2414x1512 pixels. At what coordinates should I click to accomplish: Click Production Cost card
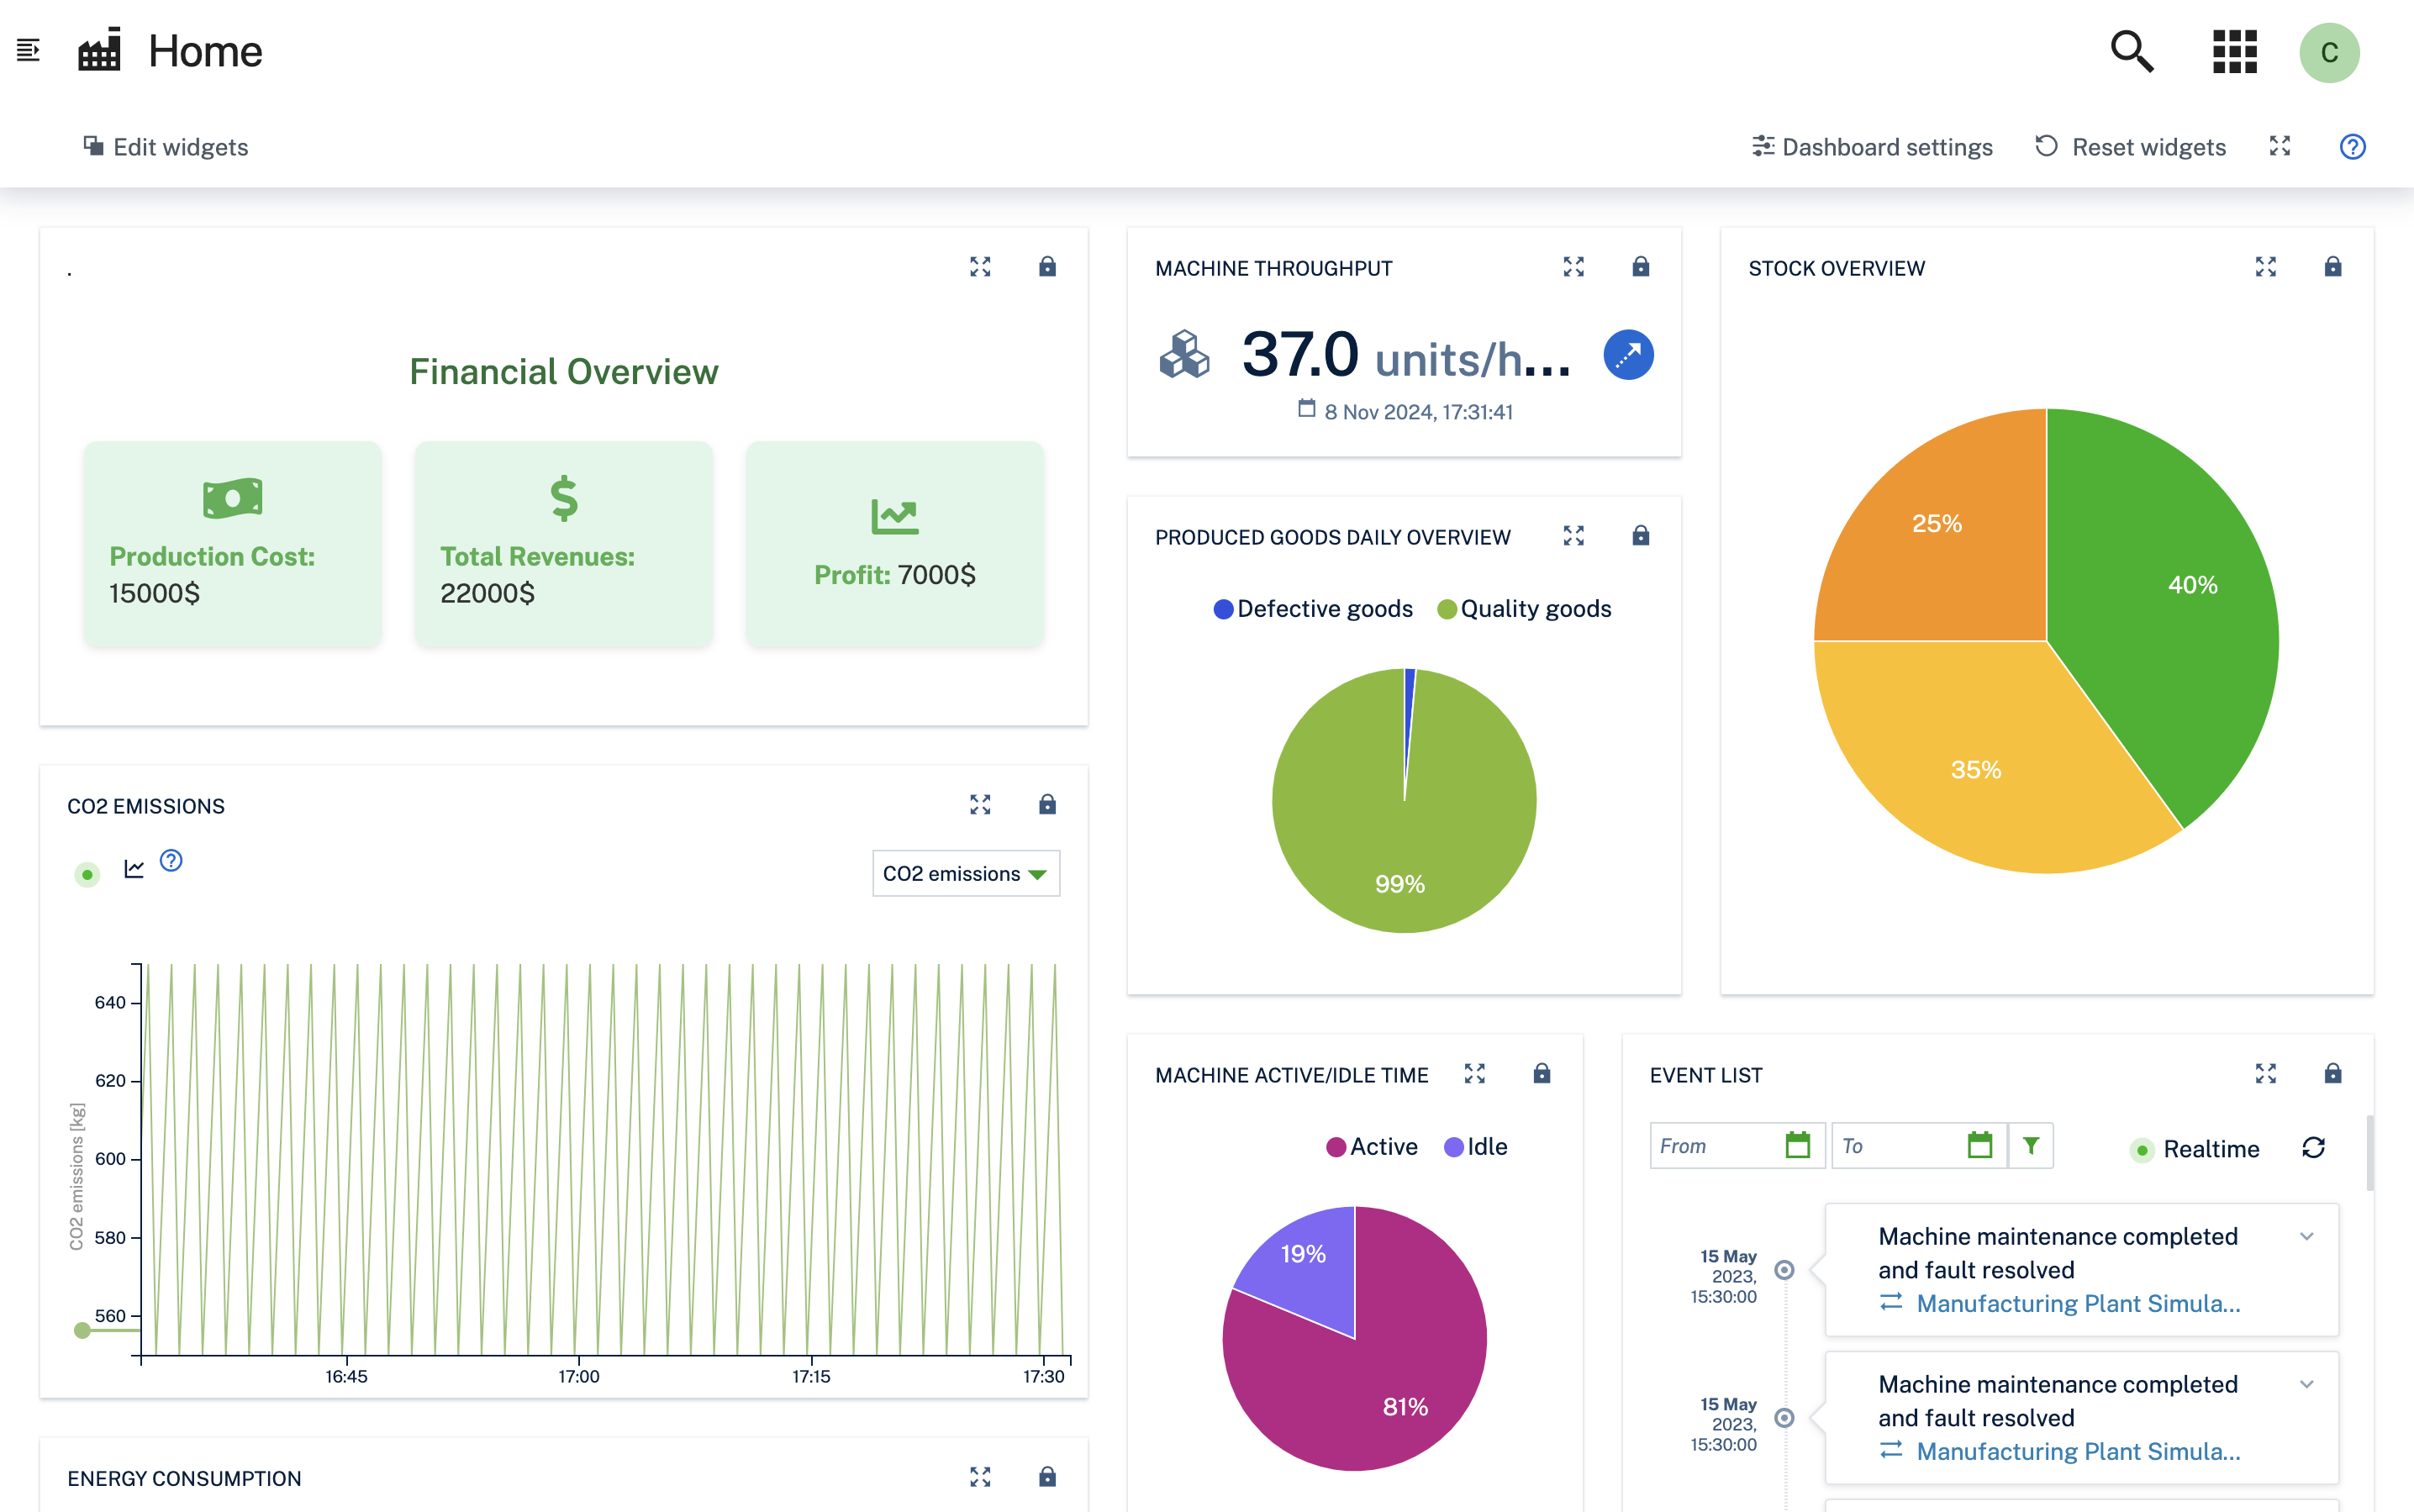click(x=232, y=544)
